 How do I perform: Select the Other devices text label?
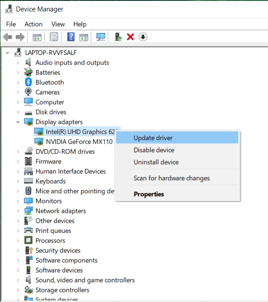click(55, 221)
